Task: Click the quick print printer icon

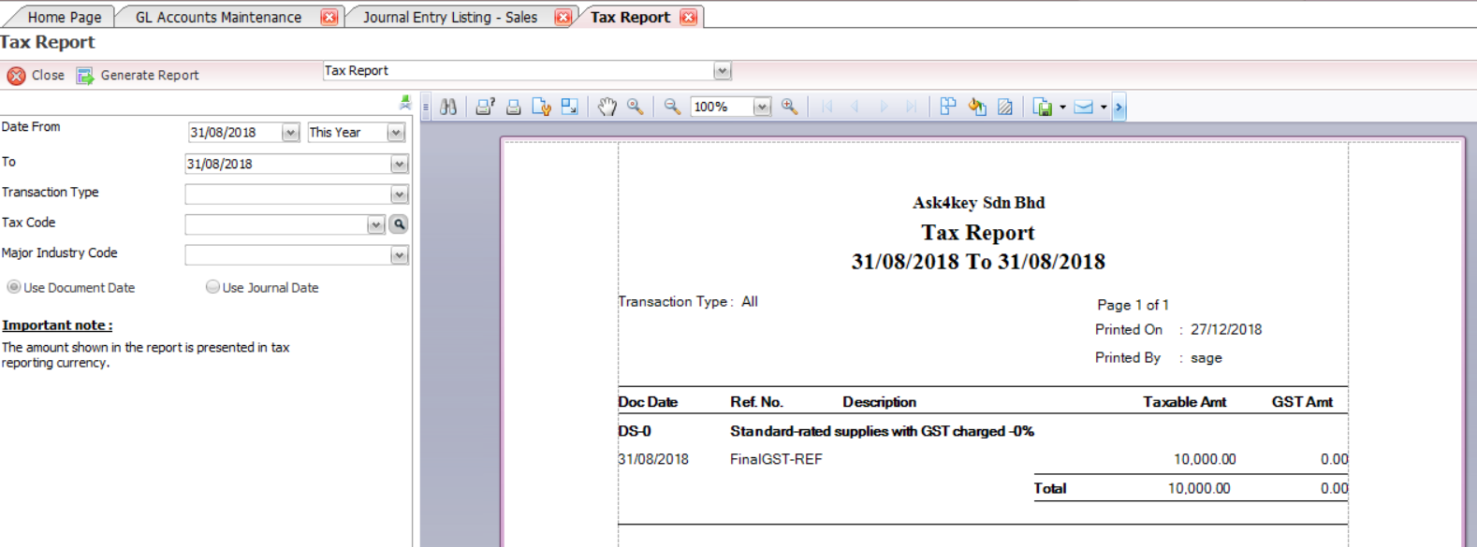Action: click(x=513, y=107)
